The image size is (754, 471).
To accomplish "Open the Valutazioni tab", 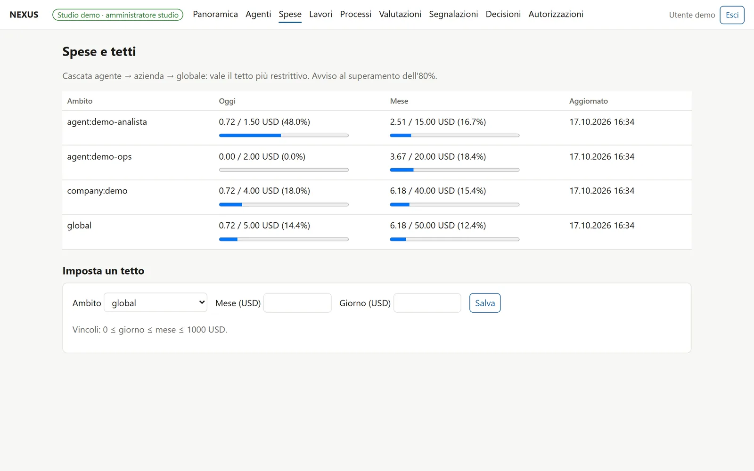I will click(400, 14).
